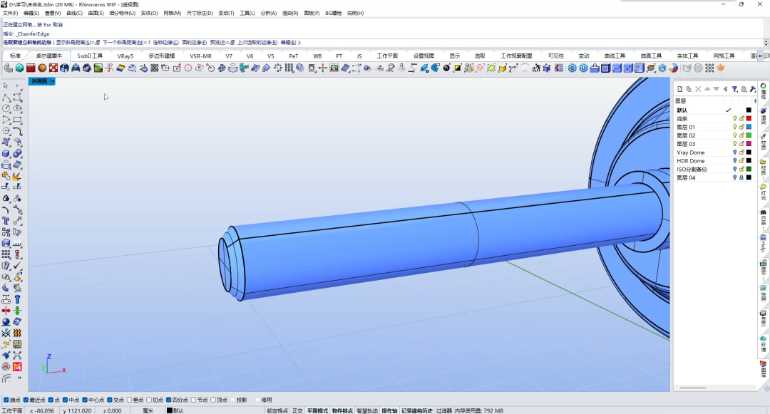Screen dimensions: 770x414
Task: Unlock the 图层 04 layer lock
Action: pos(741,177)
